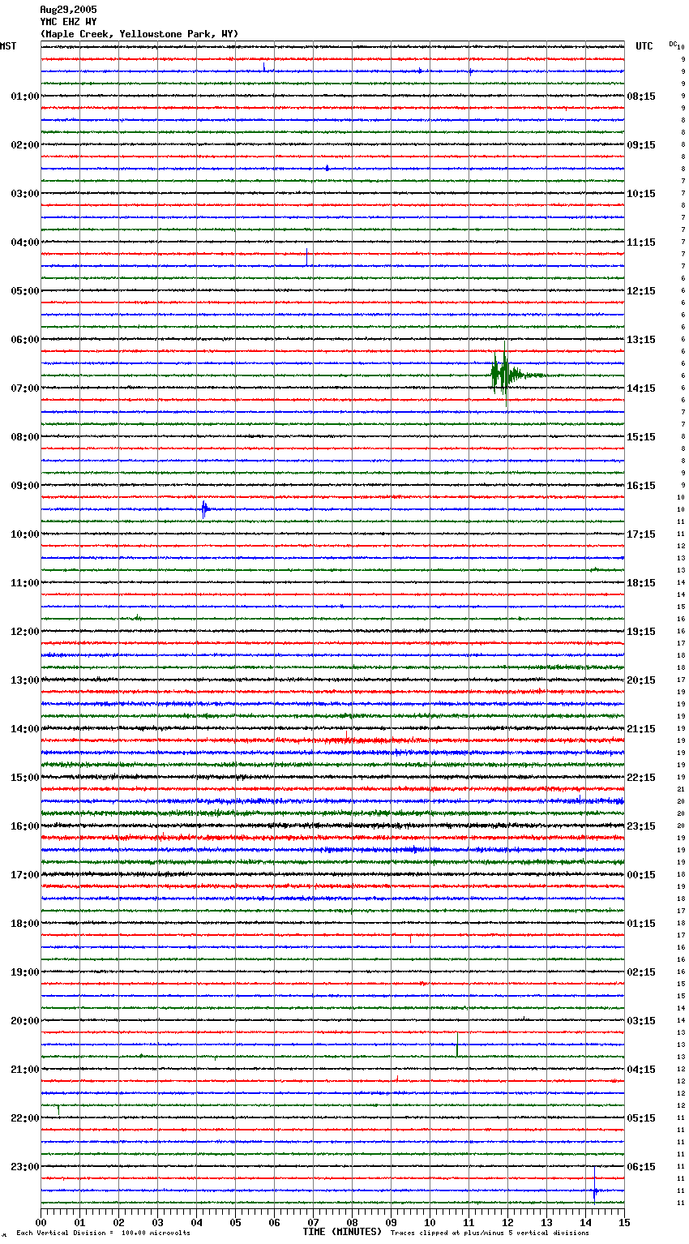Select the 04:00 MST time label
689x1244 pixels.
[24, 242]
